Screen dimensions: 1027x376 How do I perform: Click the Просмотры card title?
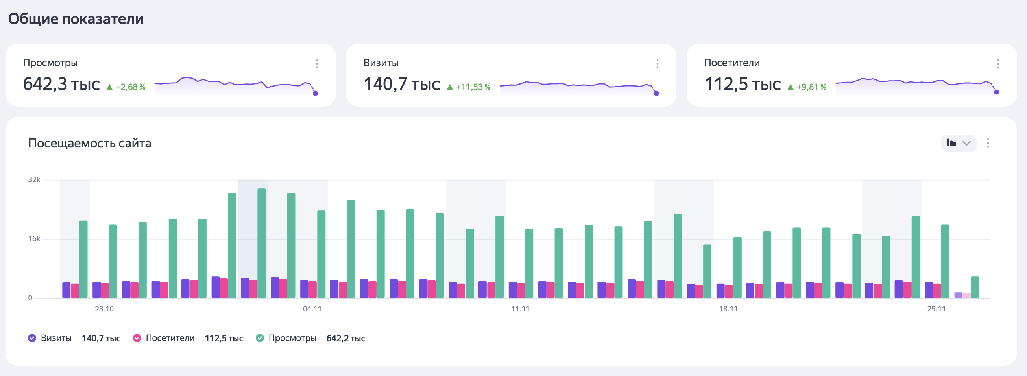[50, 63]
